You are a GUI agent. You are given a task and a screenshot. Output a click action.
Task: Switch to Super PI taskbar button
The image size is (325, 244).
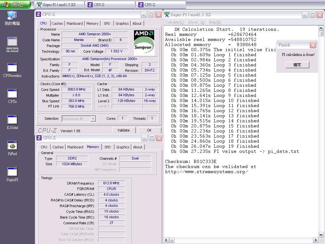[x=59, y=4]
